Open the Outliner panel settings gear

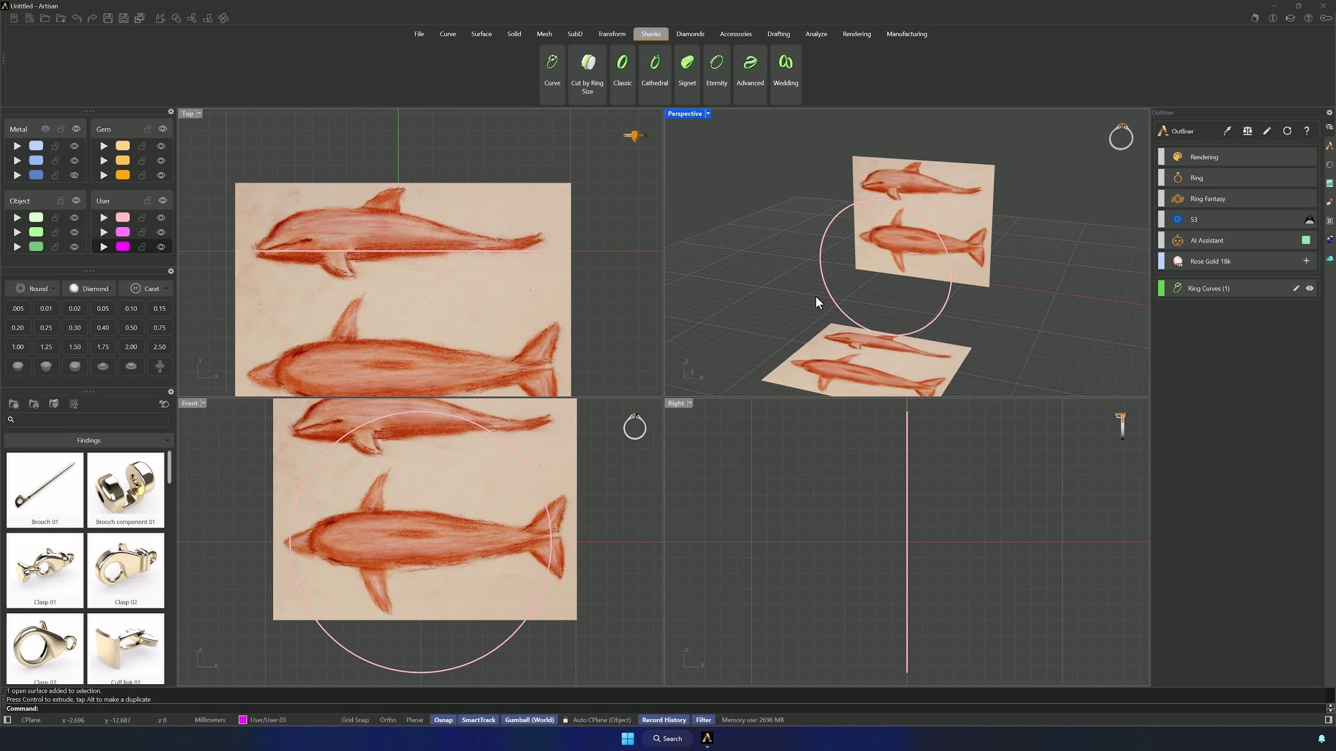tap(1329, 113)
